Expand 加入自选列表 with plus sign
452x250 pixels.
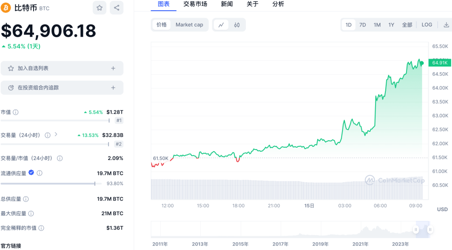[x=113, y=68]
